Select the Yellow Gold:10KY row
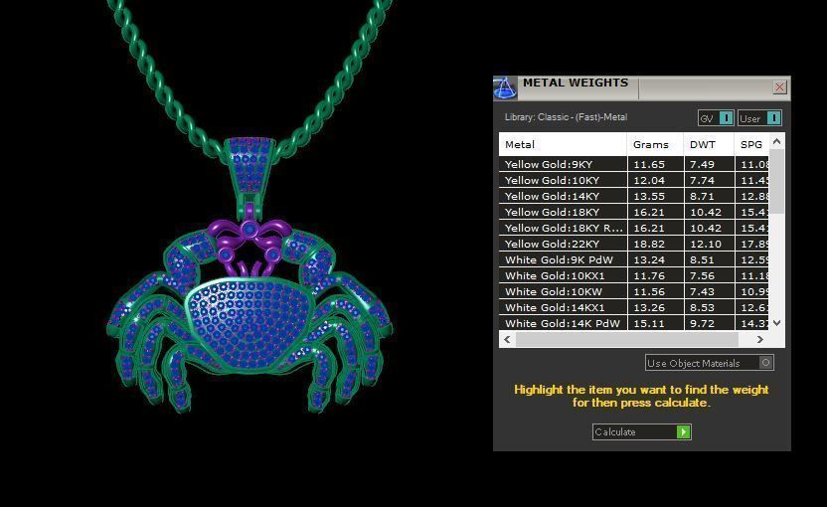The image size is (827, 507). click(634, 180)
